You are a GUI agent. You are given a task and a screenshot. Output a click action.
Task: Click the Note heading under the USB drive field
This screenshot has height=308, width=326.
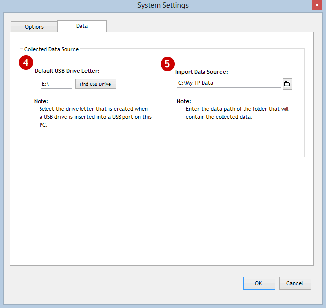(x=41, y=101)
